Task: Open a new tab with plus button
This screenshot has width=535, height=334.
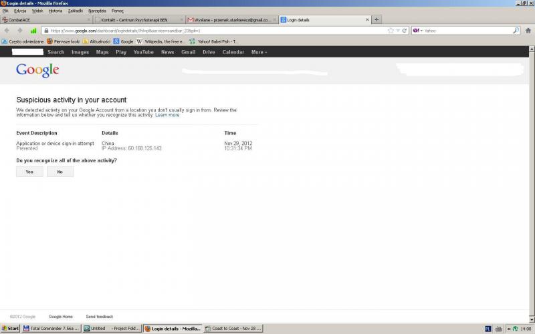Action: [x=377, y=20]
